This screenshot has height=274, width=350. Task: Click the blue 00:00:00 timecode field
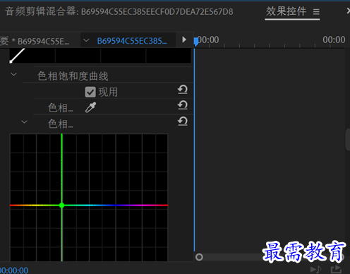coord(13,270)
